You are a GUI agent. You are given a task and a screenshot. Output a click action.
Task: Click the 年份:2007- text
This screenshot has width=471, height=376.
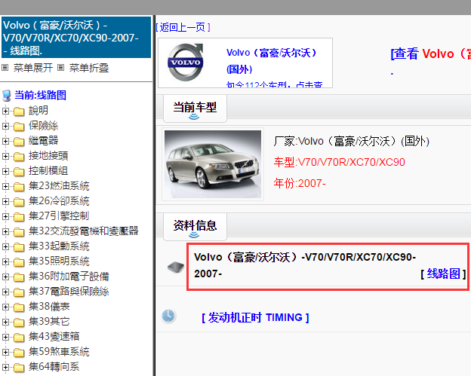click(x=300, y=183)
